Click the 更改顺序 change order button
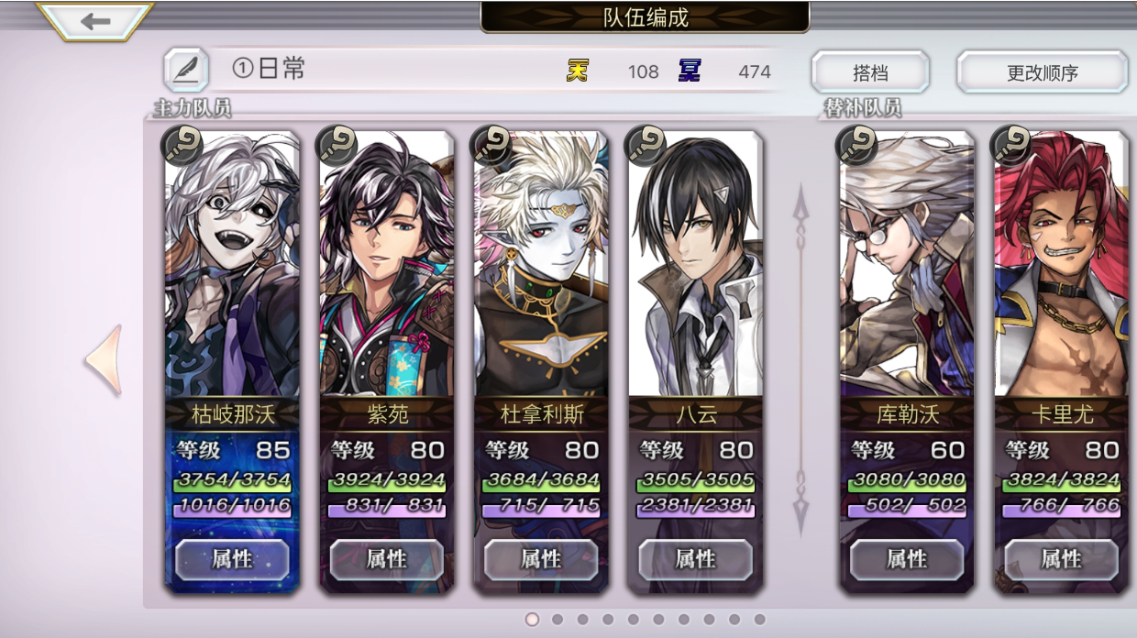This screenshot has height=638, width=1137. (x=1043, y=72)
